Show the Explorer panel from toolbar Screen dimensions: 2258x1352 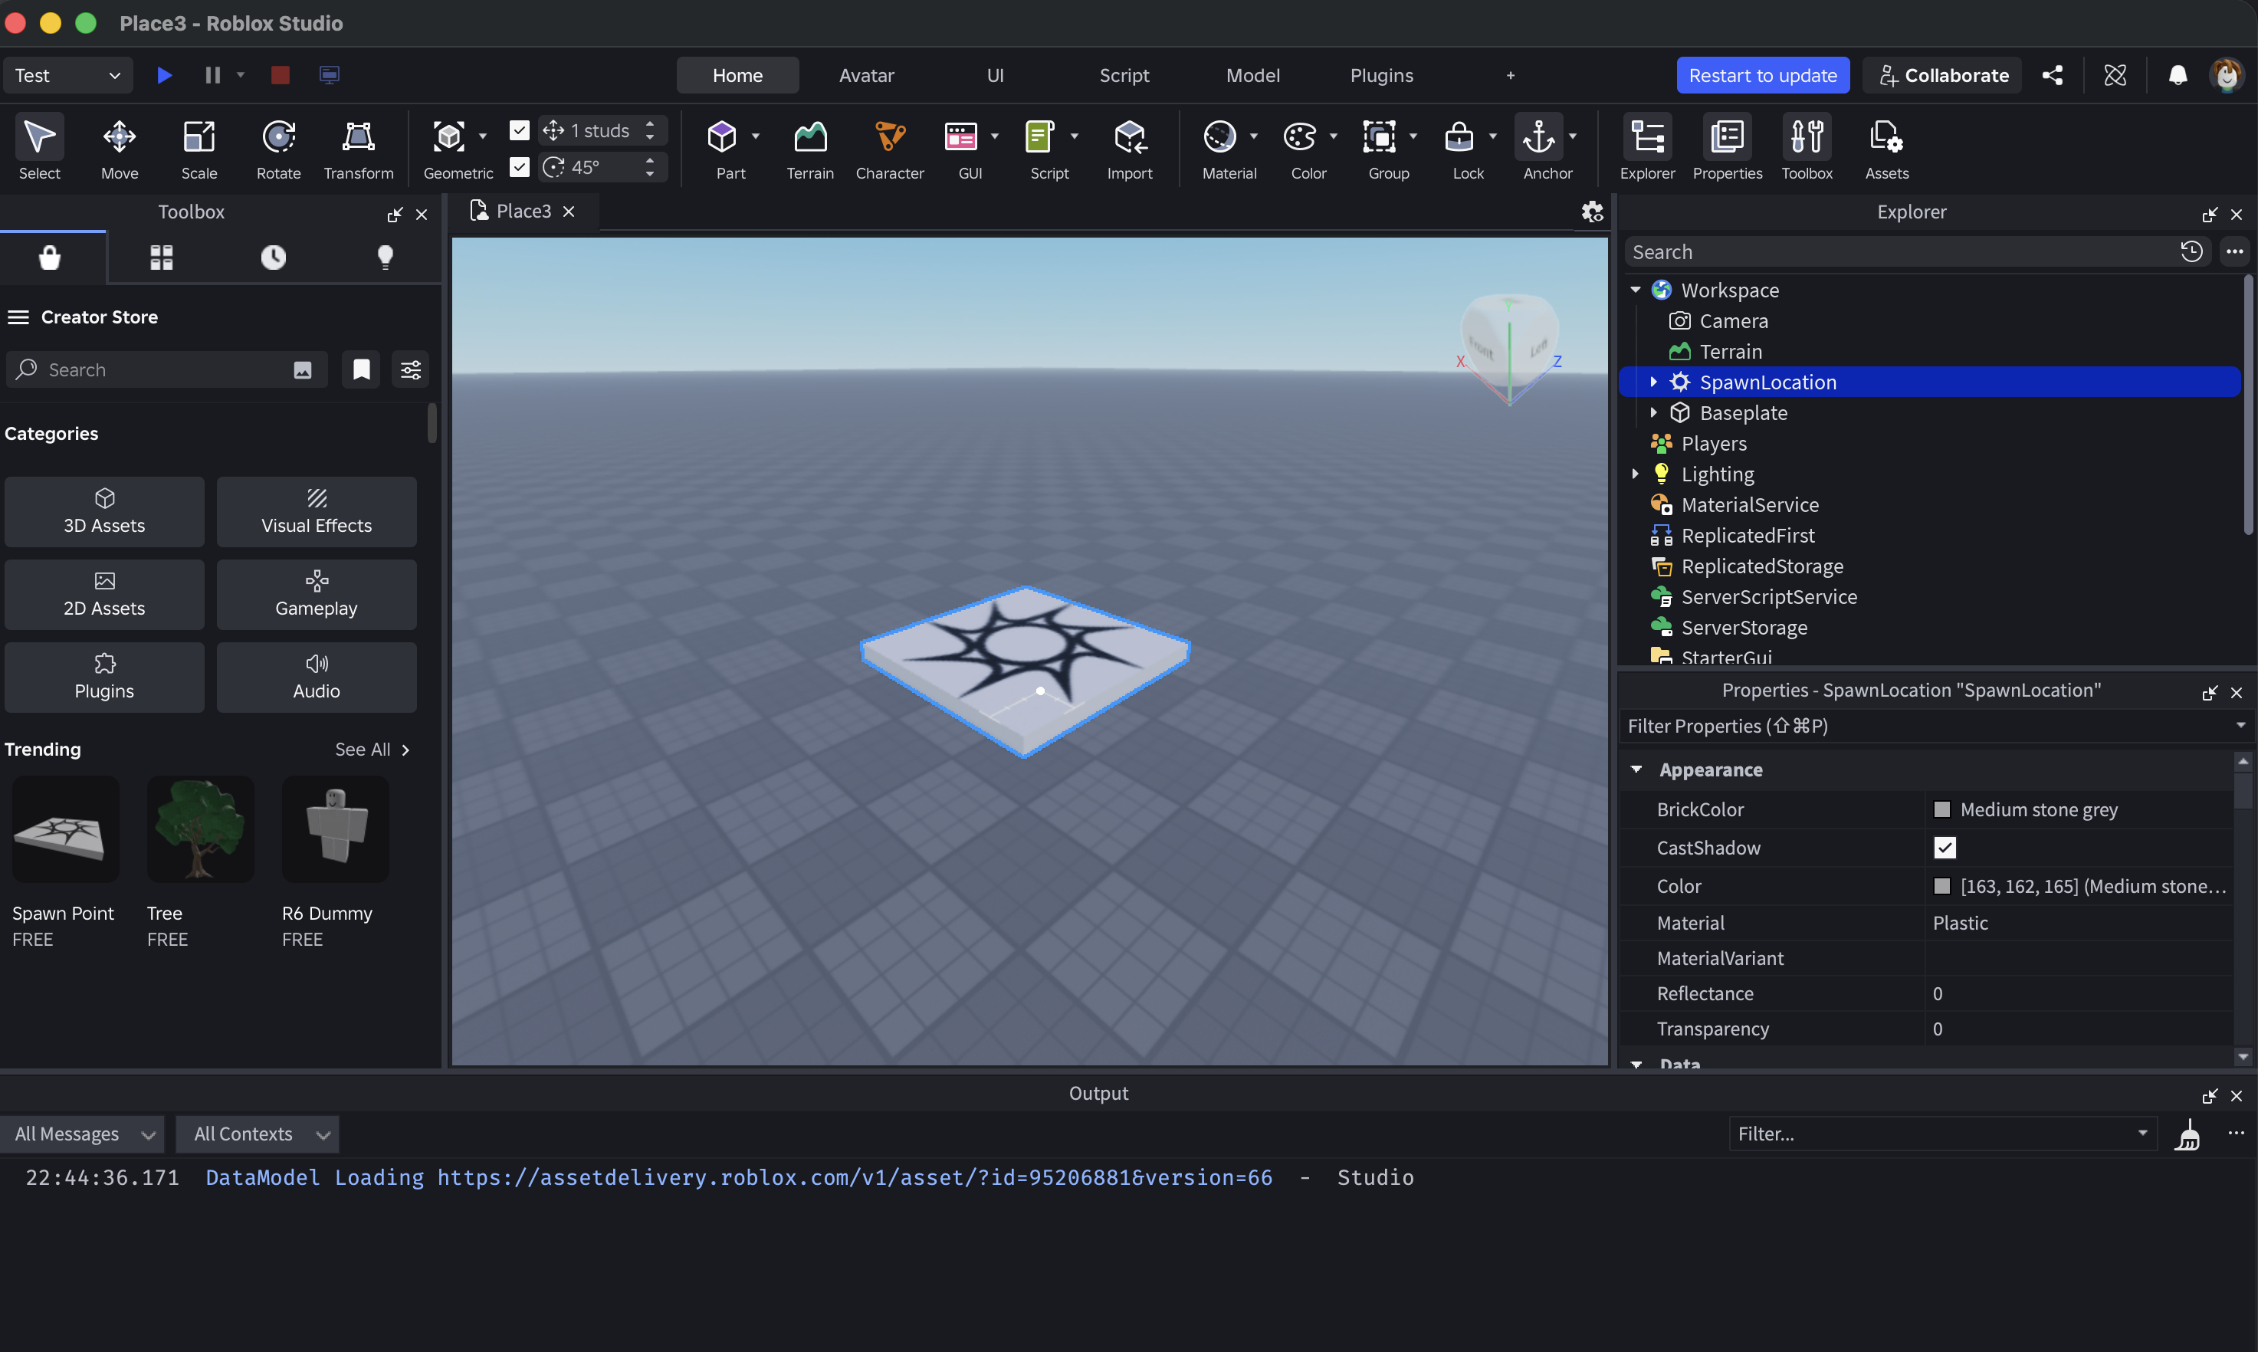pos(1647,148)
